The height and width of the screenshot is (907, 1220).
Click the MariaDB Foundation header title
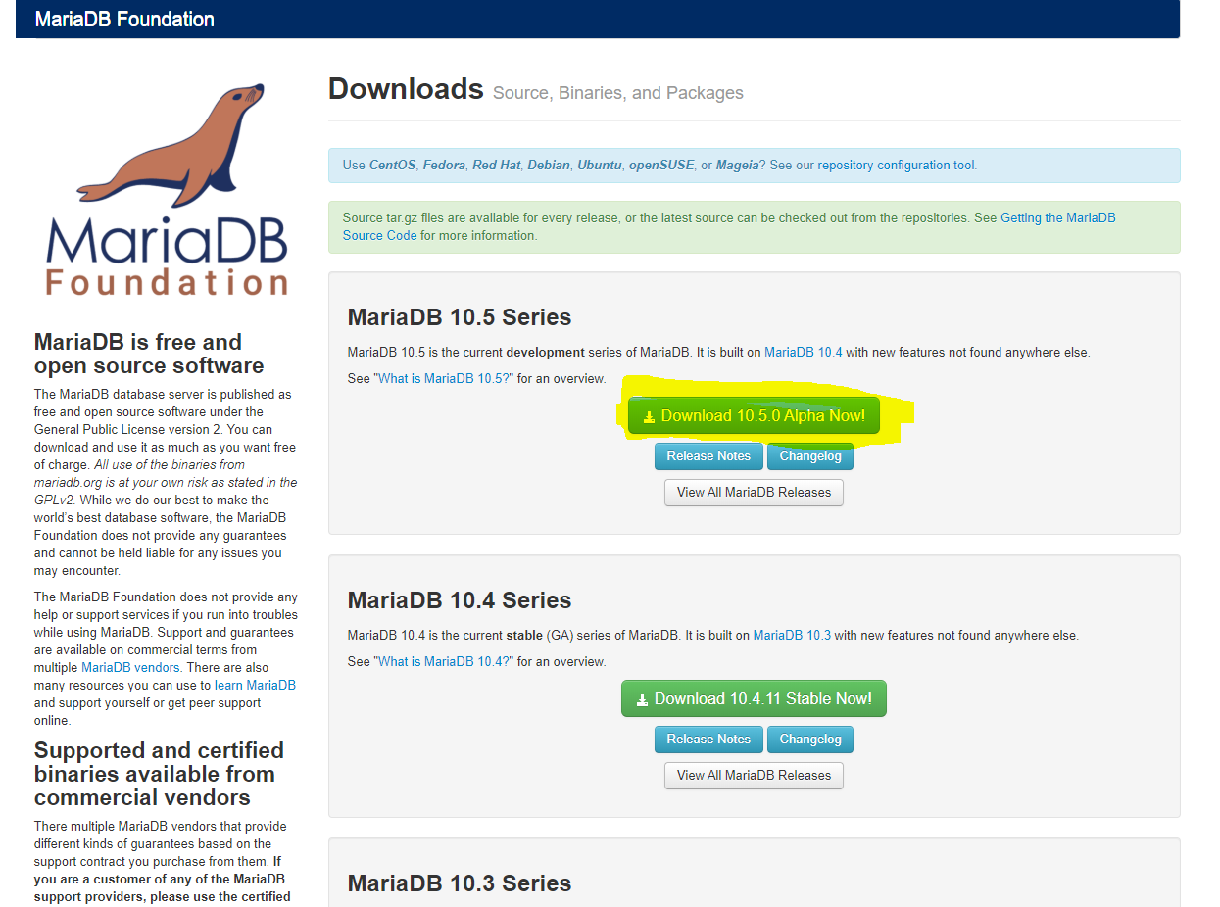tap(124, 20)
